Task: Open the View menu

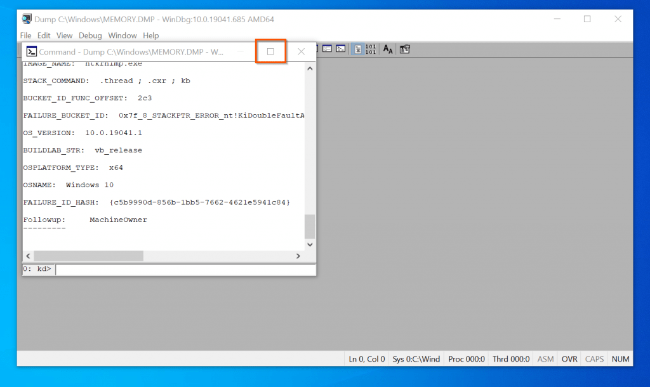Action: coord(64,36)
